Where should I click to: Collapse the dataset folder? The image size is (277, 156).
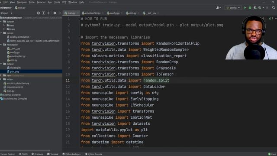click(x=1, y=22)
